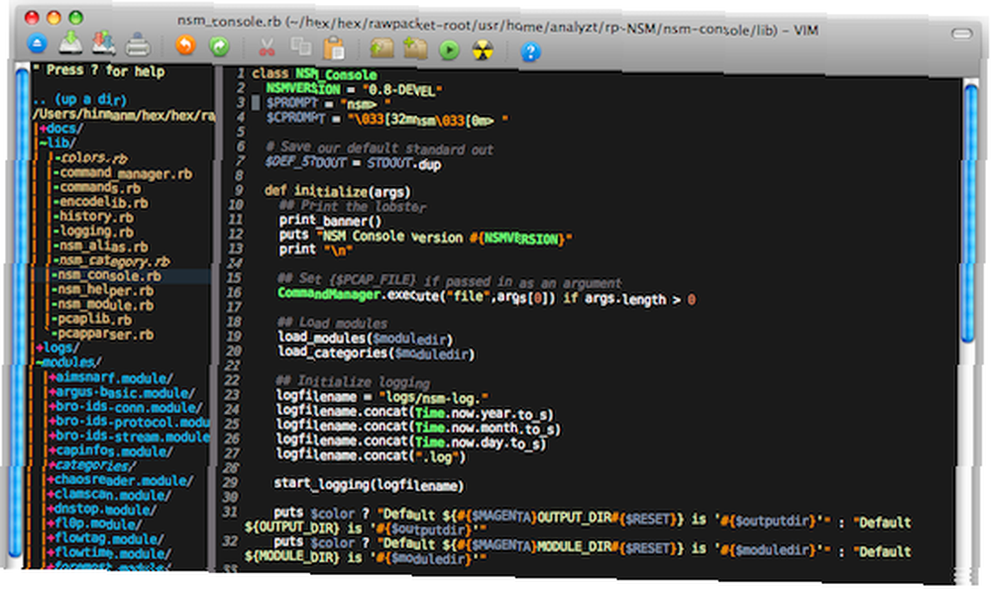Paste from the clipboard icon
The image size is (991, 589).
334,48
